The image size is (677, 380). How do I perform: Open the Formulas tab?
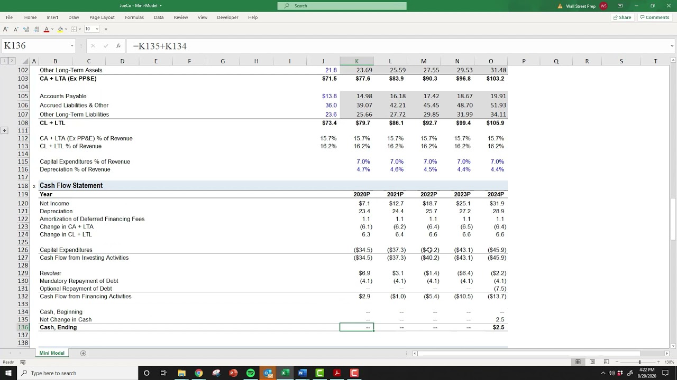[134, 17]
